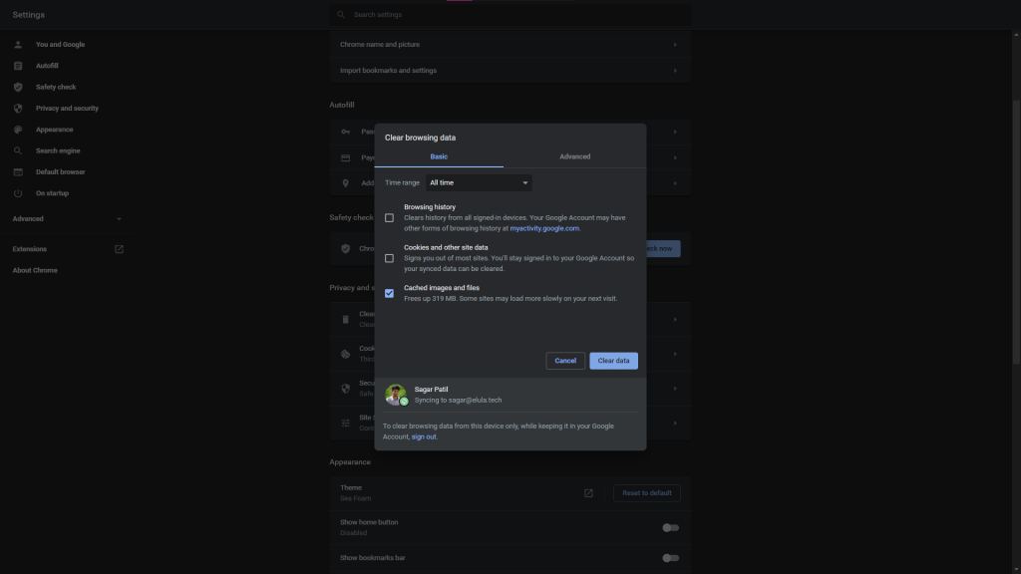Click the Search engine magnifier icon in sidebar
This screenshot has width=1021, height=574.
pos(18,151)
